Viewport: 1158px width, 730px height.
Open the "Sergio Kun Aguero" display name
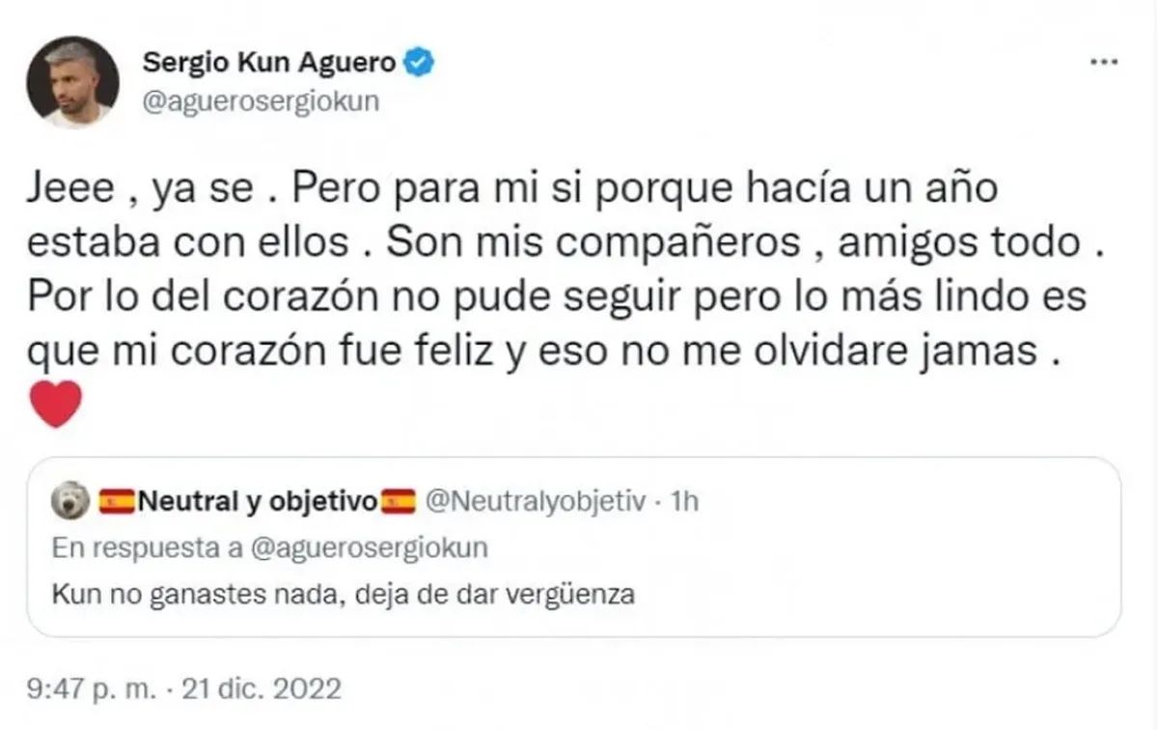(x=268, y=64)
